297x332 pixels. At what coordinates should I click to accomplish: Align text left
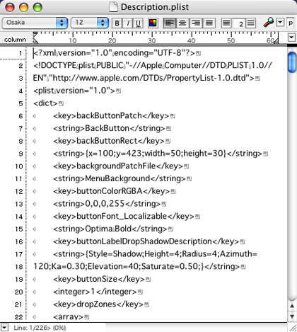(x=170, y=23)
